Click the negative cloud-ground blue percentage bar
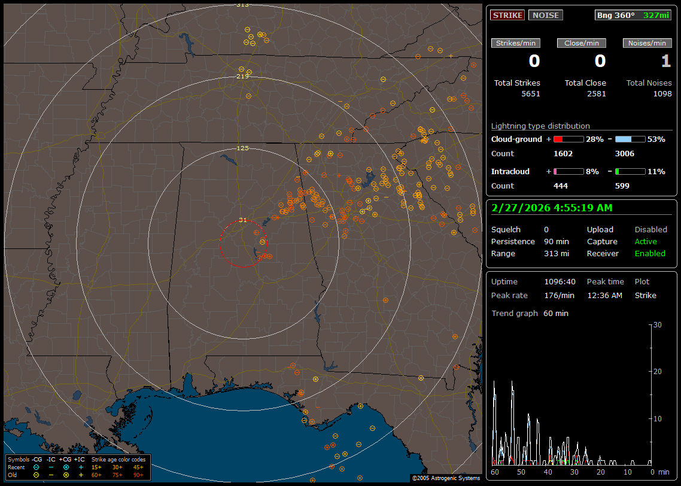The width and height of the screenshot is (681, 486). coord(630,139)
